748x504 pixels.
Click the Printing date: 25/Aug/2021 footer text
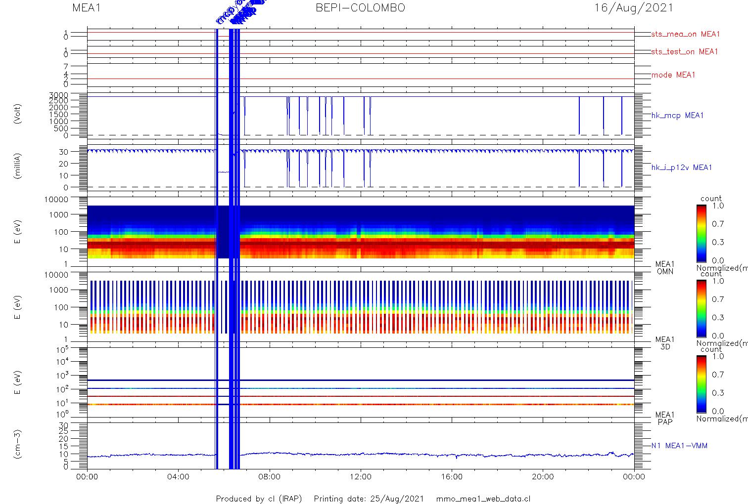(369, 499)
